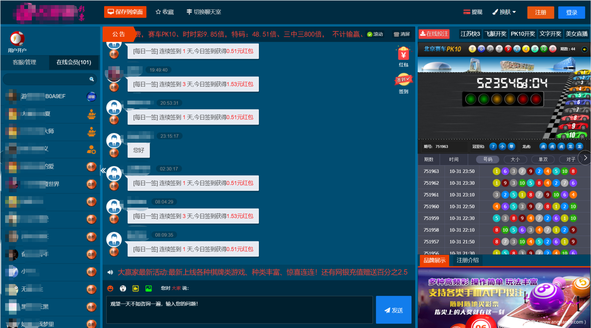Open the 文字开奖 tab
The width and height of the screenshot is (591, 328).
550,34
